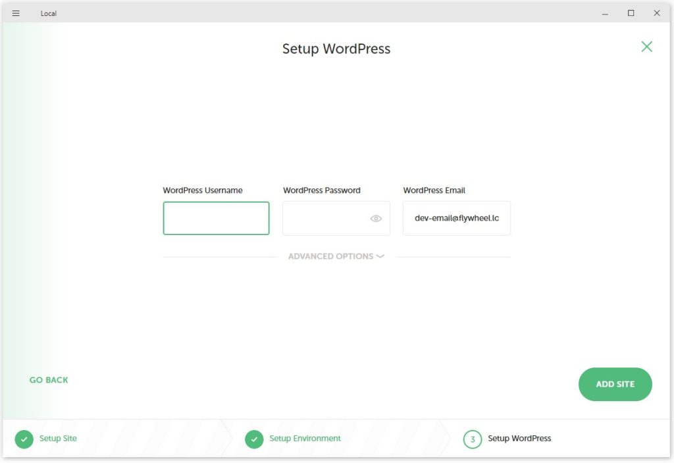Close the Local application window
Viewport: 674px width, 463px height.
pos(656,13)
